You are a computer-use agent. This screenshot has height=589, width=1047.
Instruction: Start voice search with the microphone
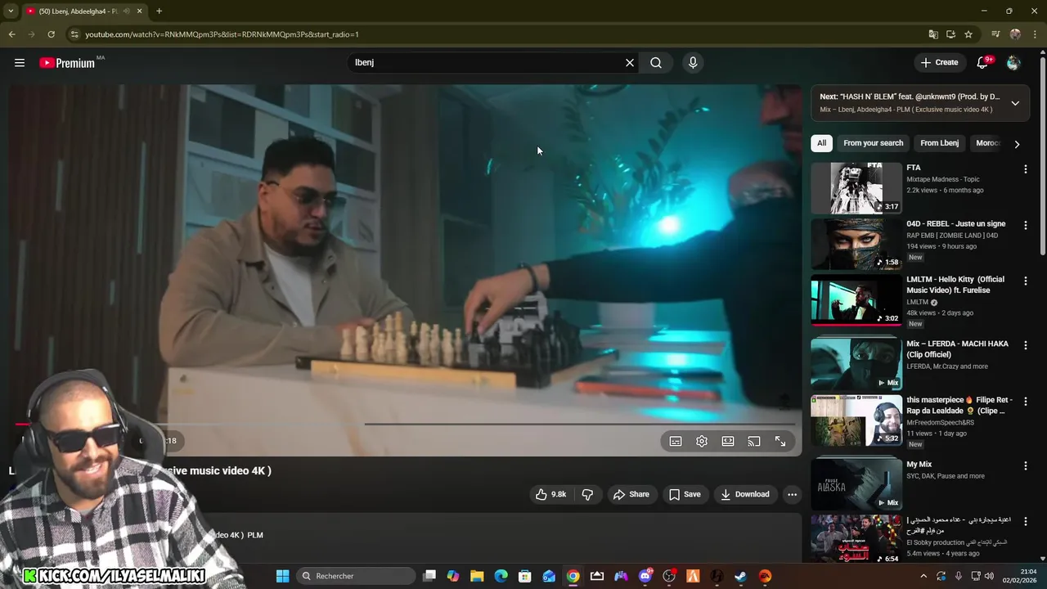point(693,63)
